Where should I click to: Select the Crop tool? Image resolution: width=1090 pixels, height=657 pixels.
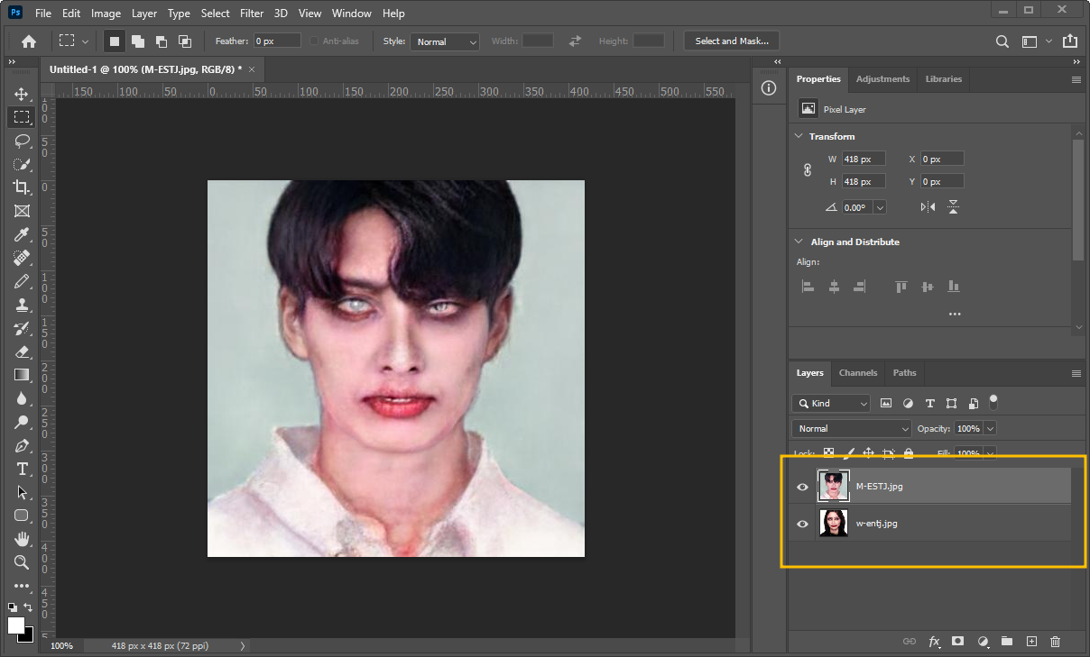[x=22, y=187]
